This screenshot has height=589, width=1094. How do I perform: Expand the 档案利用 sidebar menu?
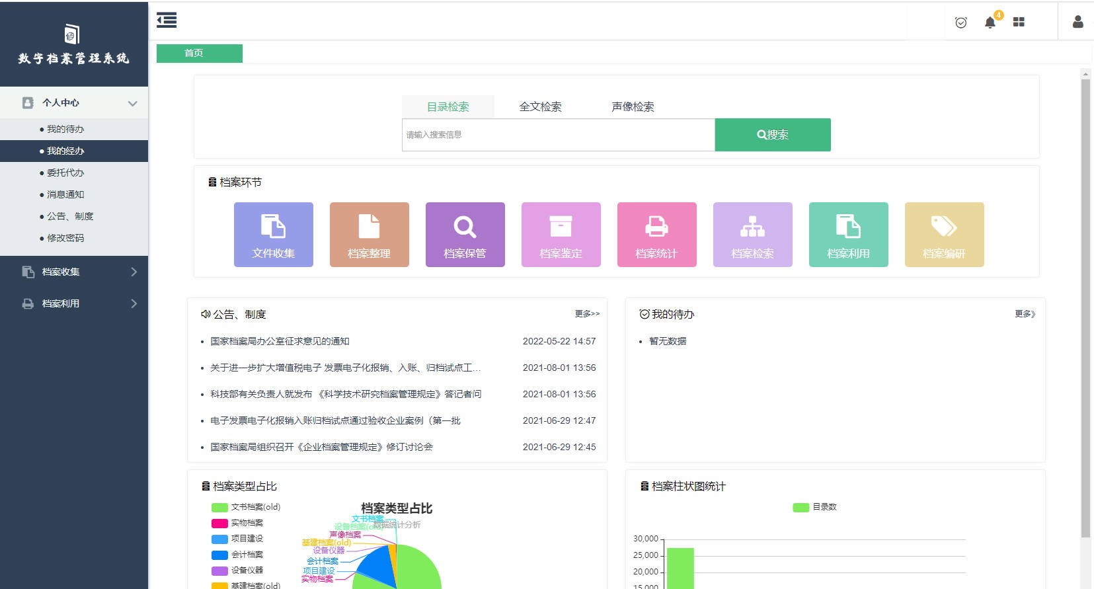[74, 303]
